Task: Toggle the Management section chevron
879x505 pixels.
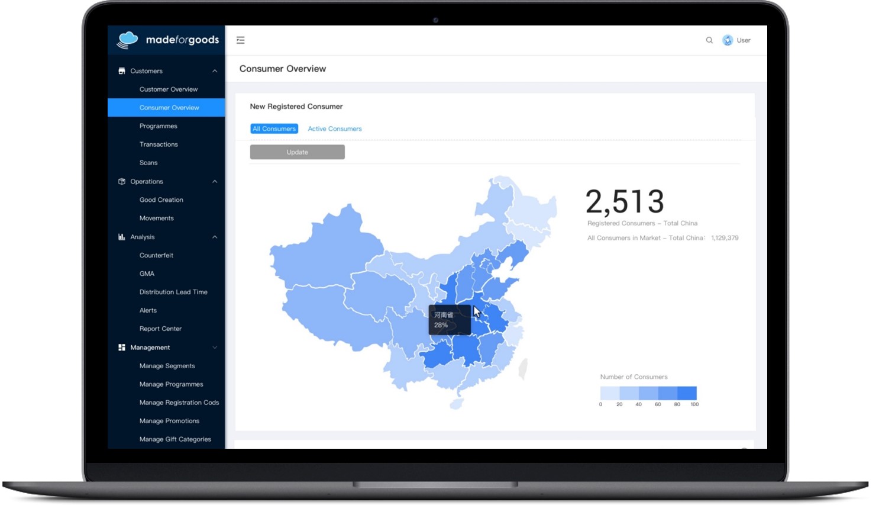Action: (215, 348)
